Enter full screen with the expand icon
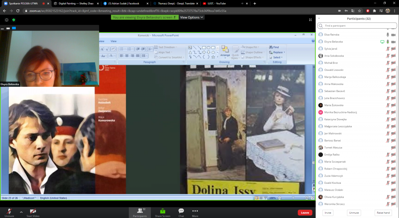 point(310,20)
